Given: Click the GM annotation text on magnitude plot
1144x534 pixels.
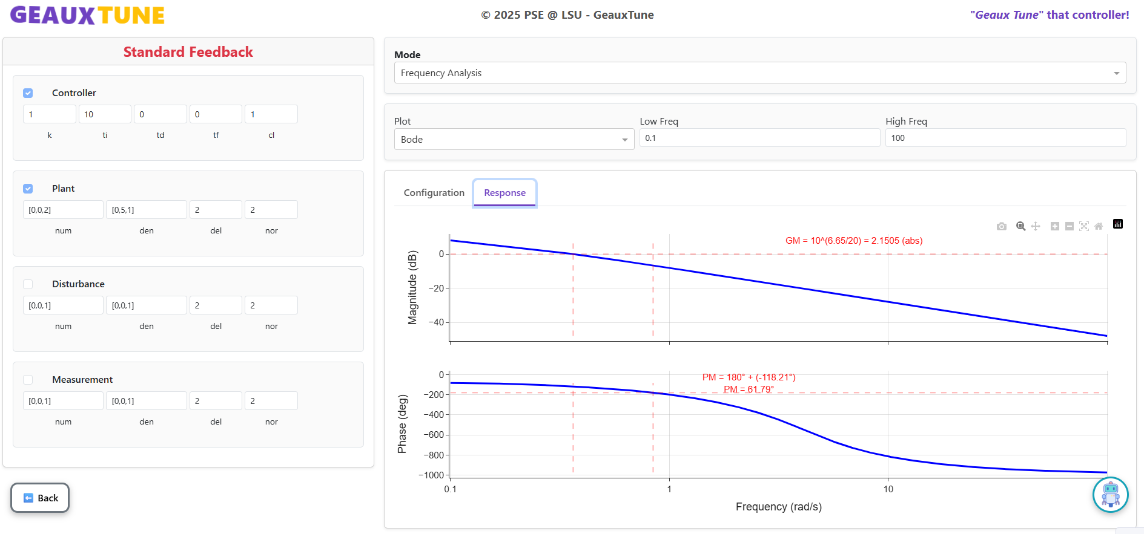Looking at the screenshot, I should click(854, 241).
